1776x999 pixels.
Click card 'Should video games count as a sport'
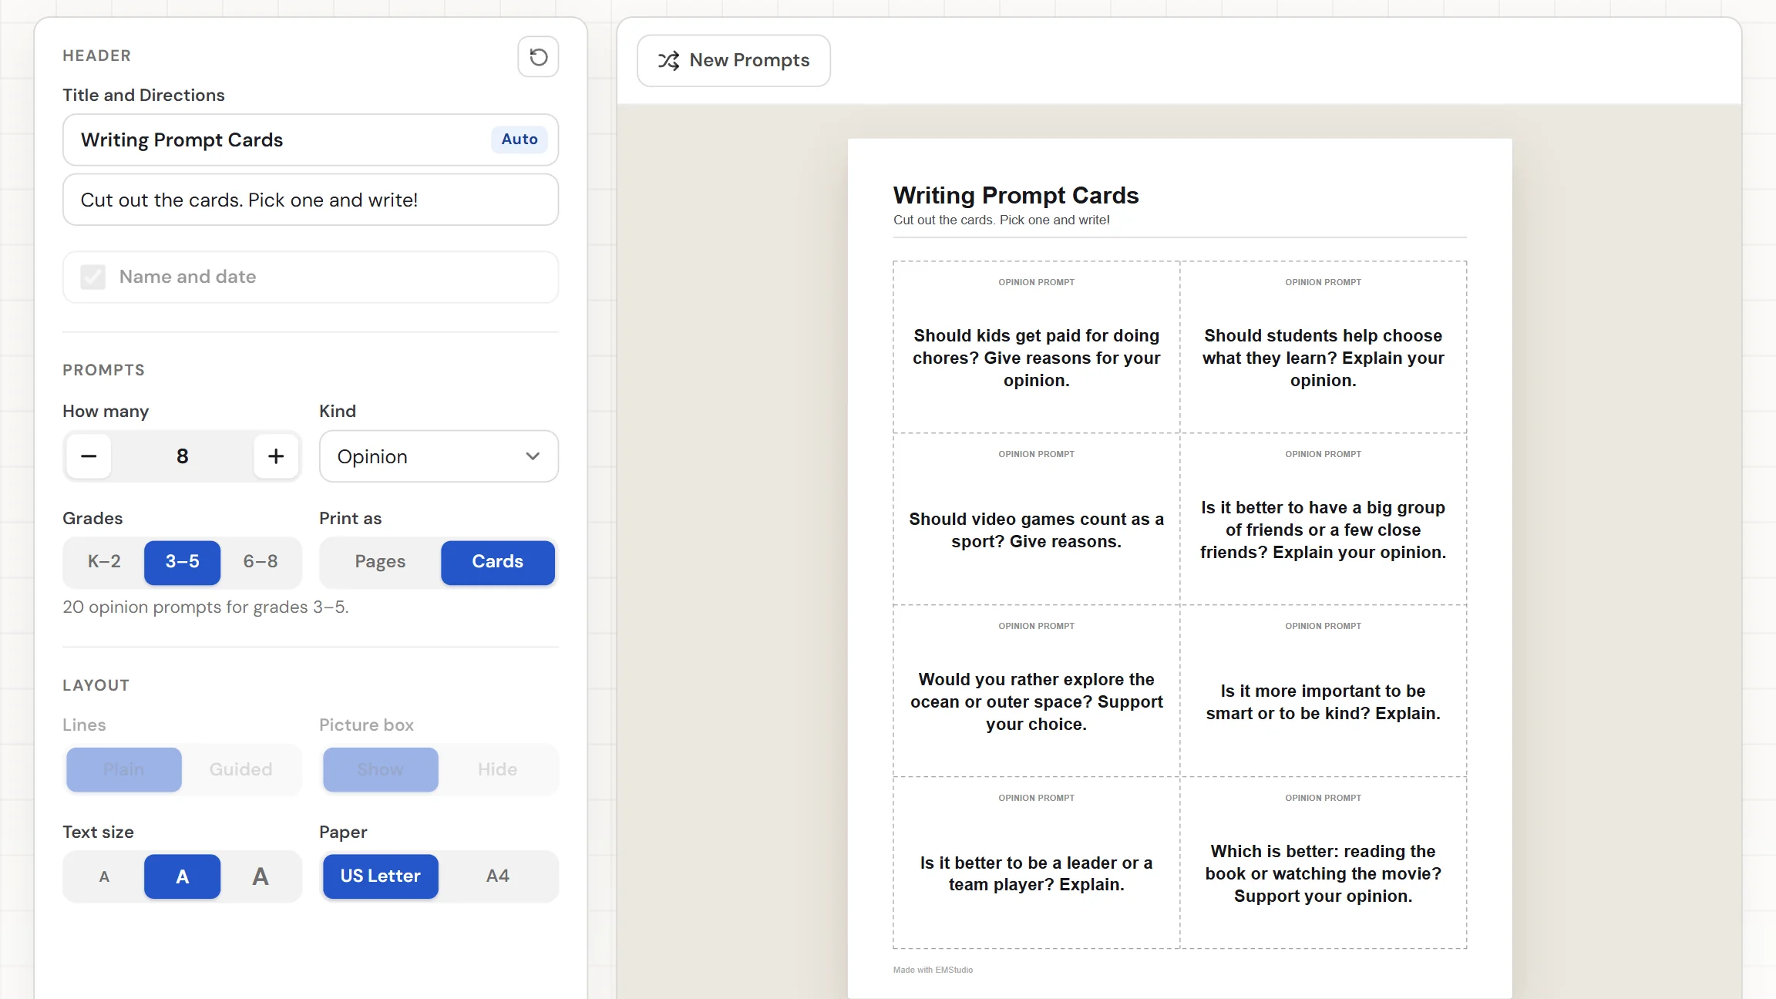point(1036,520)
